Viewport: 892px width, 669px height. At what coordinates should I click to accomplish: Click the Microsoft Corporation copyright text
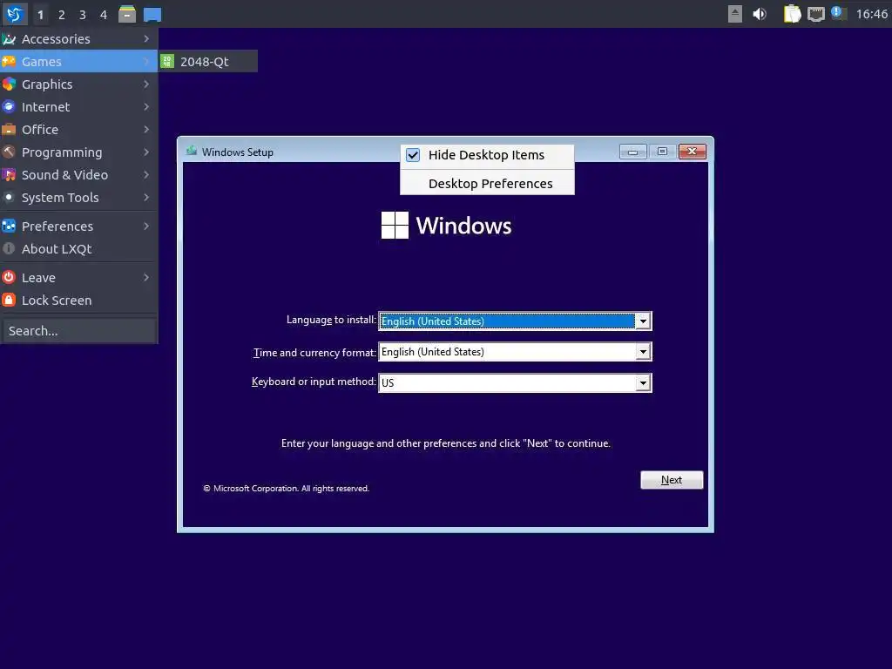click(287, 488)
